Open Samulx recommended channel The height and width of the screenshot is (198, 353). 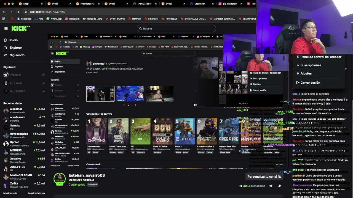[24, 127]
